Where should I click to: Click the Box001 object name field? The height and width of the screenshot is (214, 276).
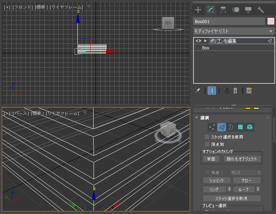[229, 22]
